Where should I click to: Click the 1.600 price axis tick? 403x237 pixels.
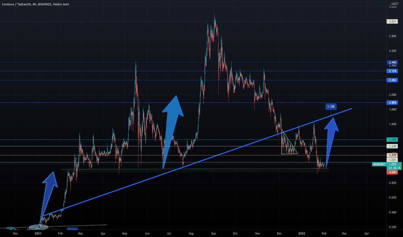click(393, 124)
